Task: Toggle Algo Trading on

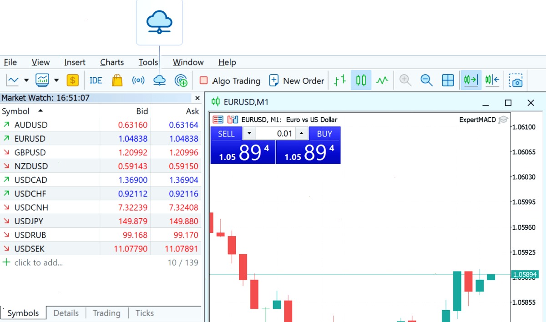Action: coord(230,80)
